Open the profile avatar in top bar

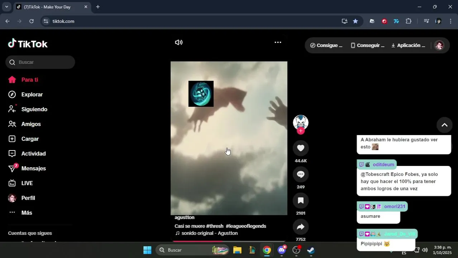pos(439,46)
